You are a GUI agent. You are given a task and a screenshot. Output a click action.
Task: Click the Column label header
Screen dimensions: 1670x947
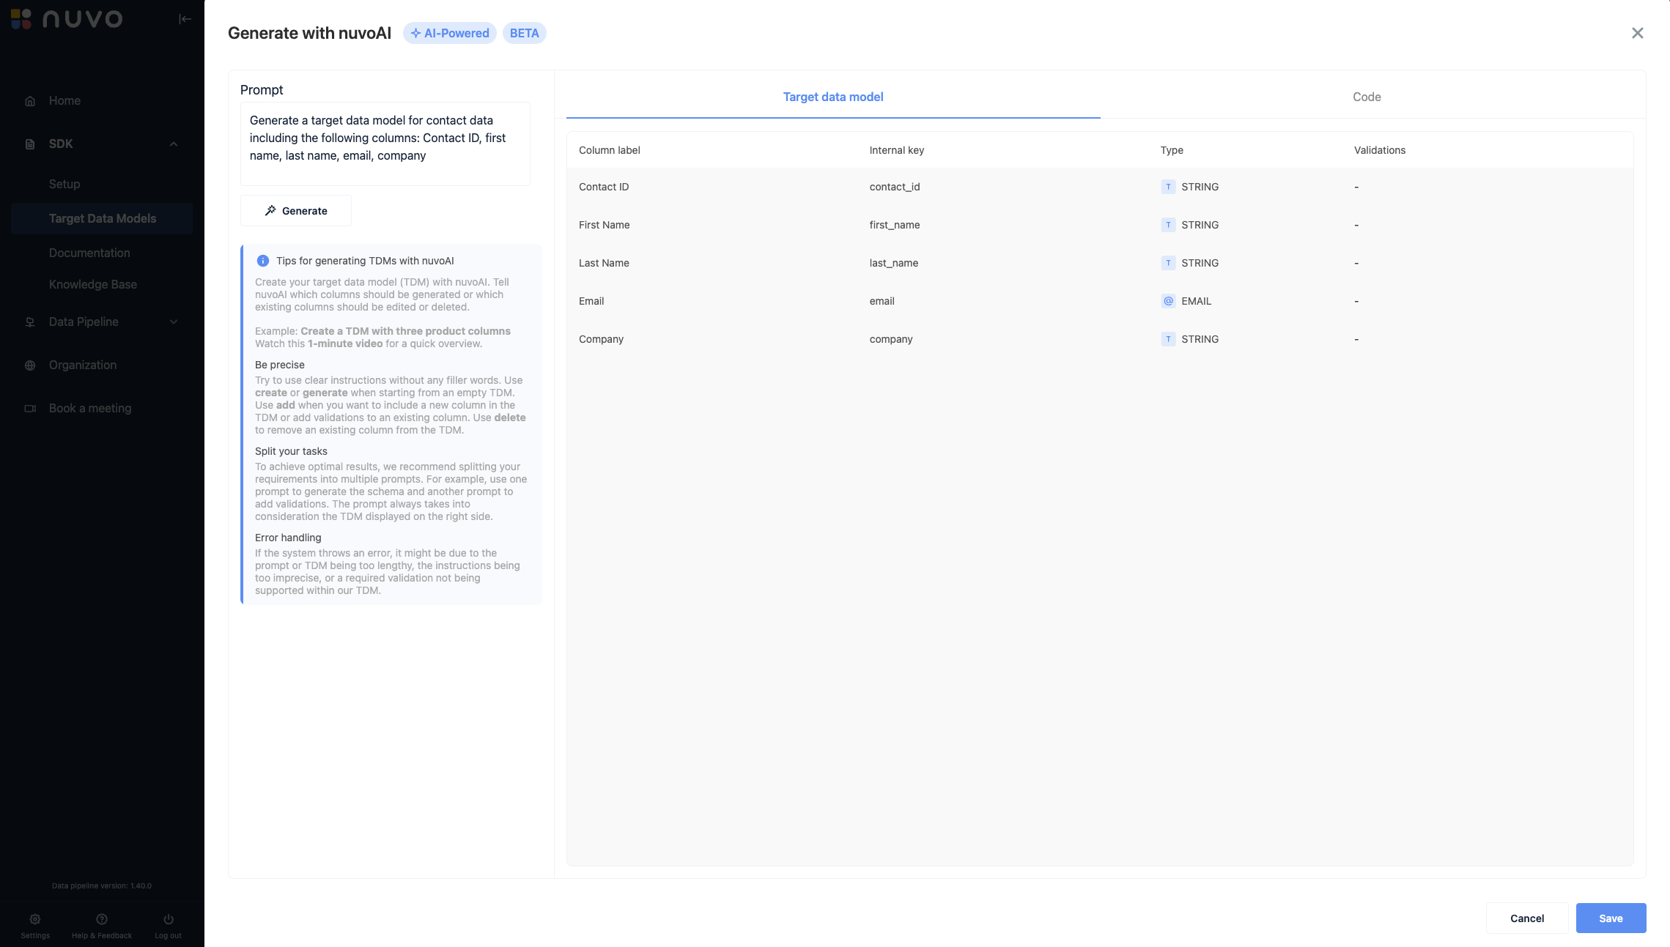tap(610, 150)
